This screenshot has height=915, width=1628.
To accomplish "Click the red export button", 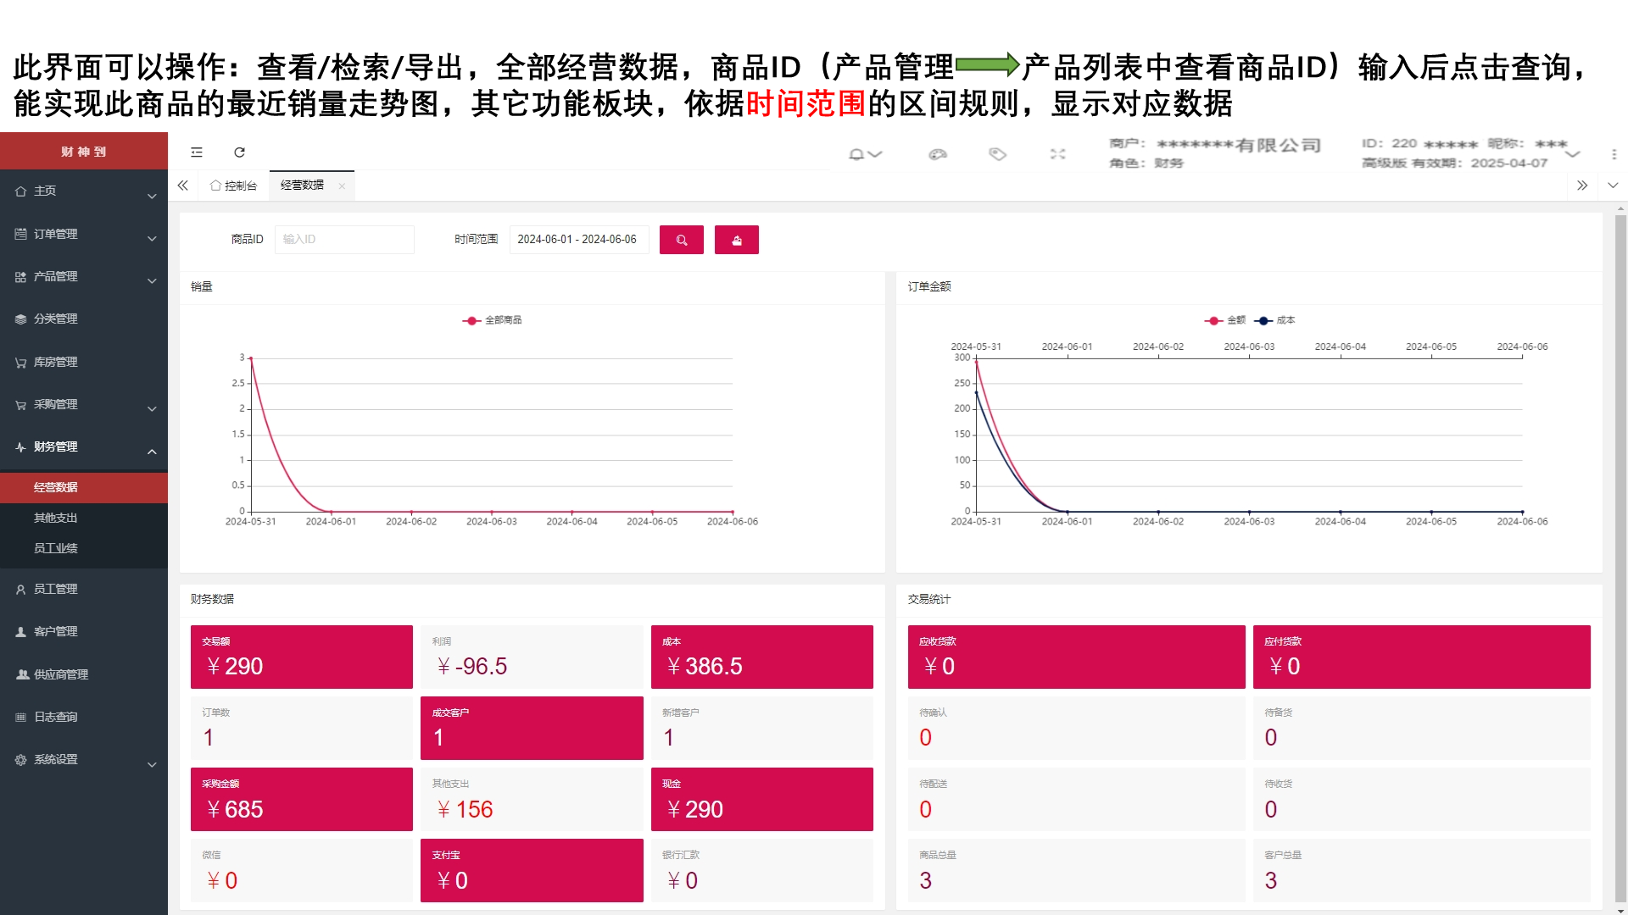I will [x=736, y=240].
